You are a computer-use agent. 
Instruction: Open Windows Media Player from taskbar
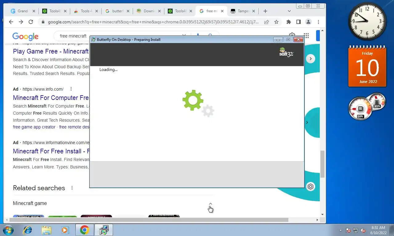(65, 230)
